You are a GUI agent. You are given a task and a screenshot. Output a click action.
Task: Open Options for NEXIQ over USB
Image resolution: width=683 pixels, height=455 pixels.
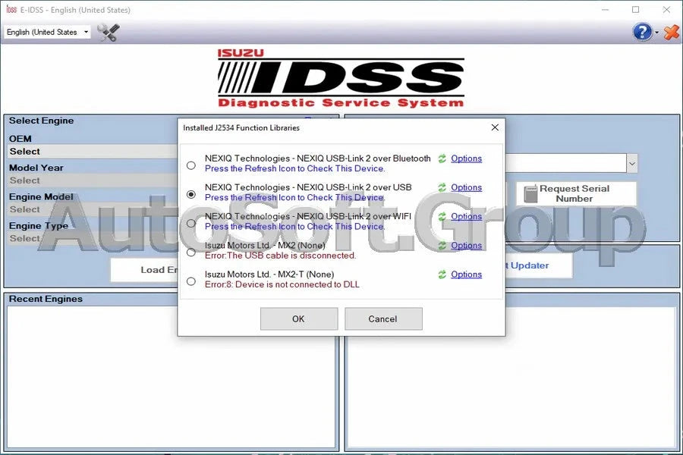pyautogui.click(x=466, y=187)
